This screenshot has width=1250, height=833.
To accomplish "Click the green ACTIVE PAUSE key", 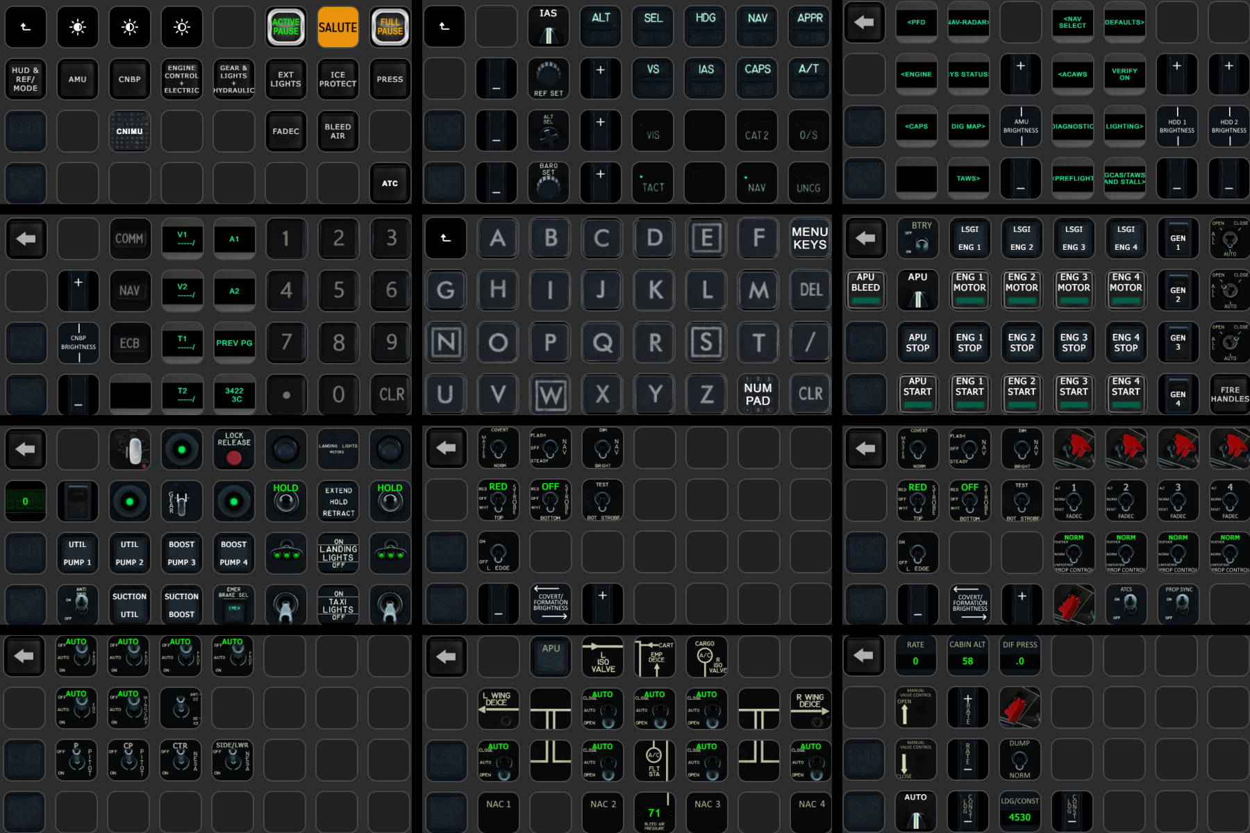I will click(x=285, y=27).
